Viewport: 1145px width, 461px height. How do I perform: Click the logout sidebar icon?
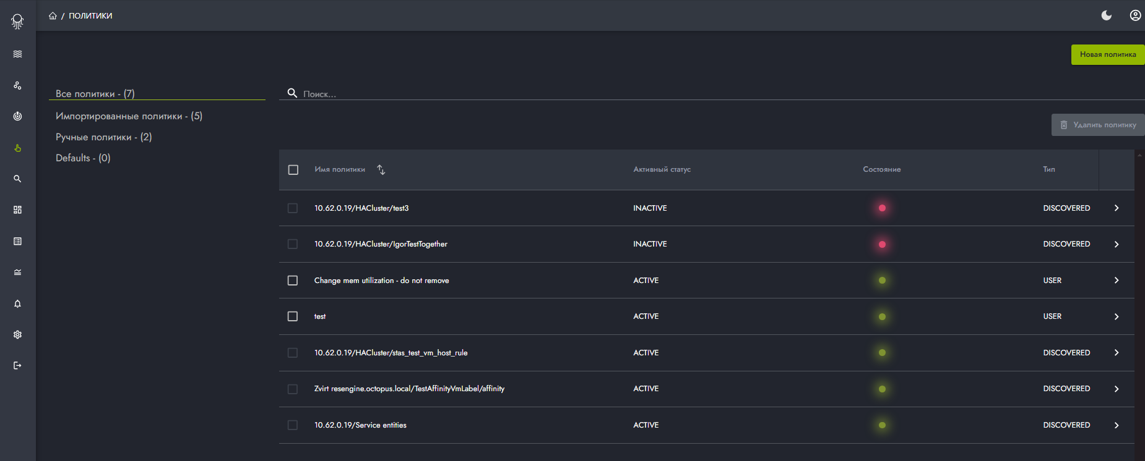tap(17, 365)
